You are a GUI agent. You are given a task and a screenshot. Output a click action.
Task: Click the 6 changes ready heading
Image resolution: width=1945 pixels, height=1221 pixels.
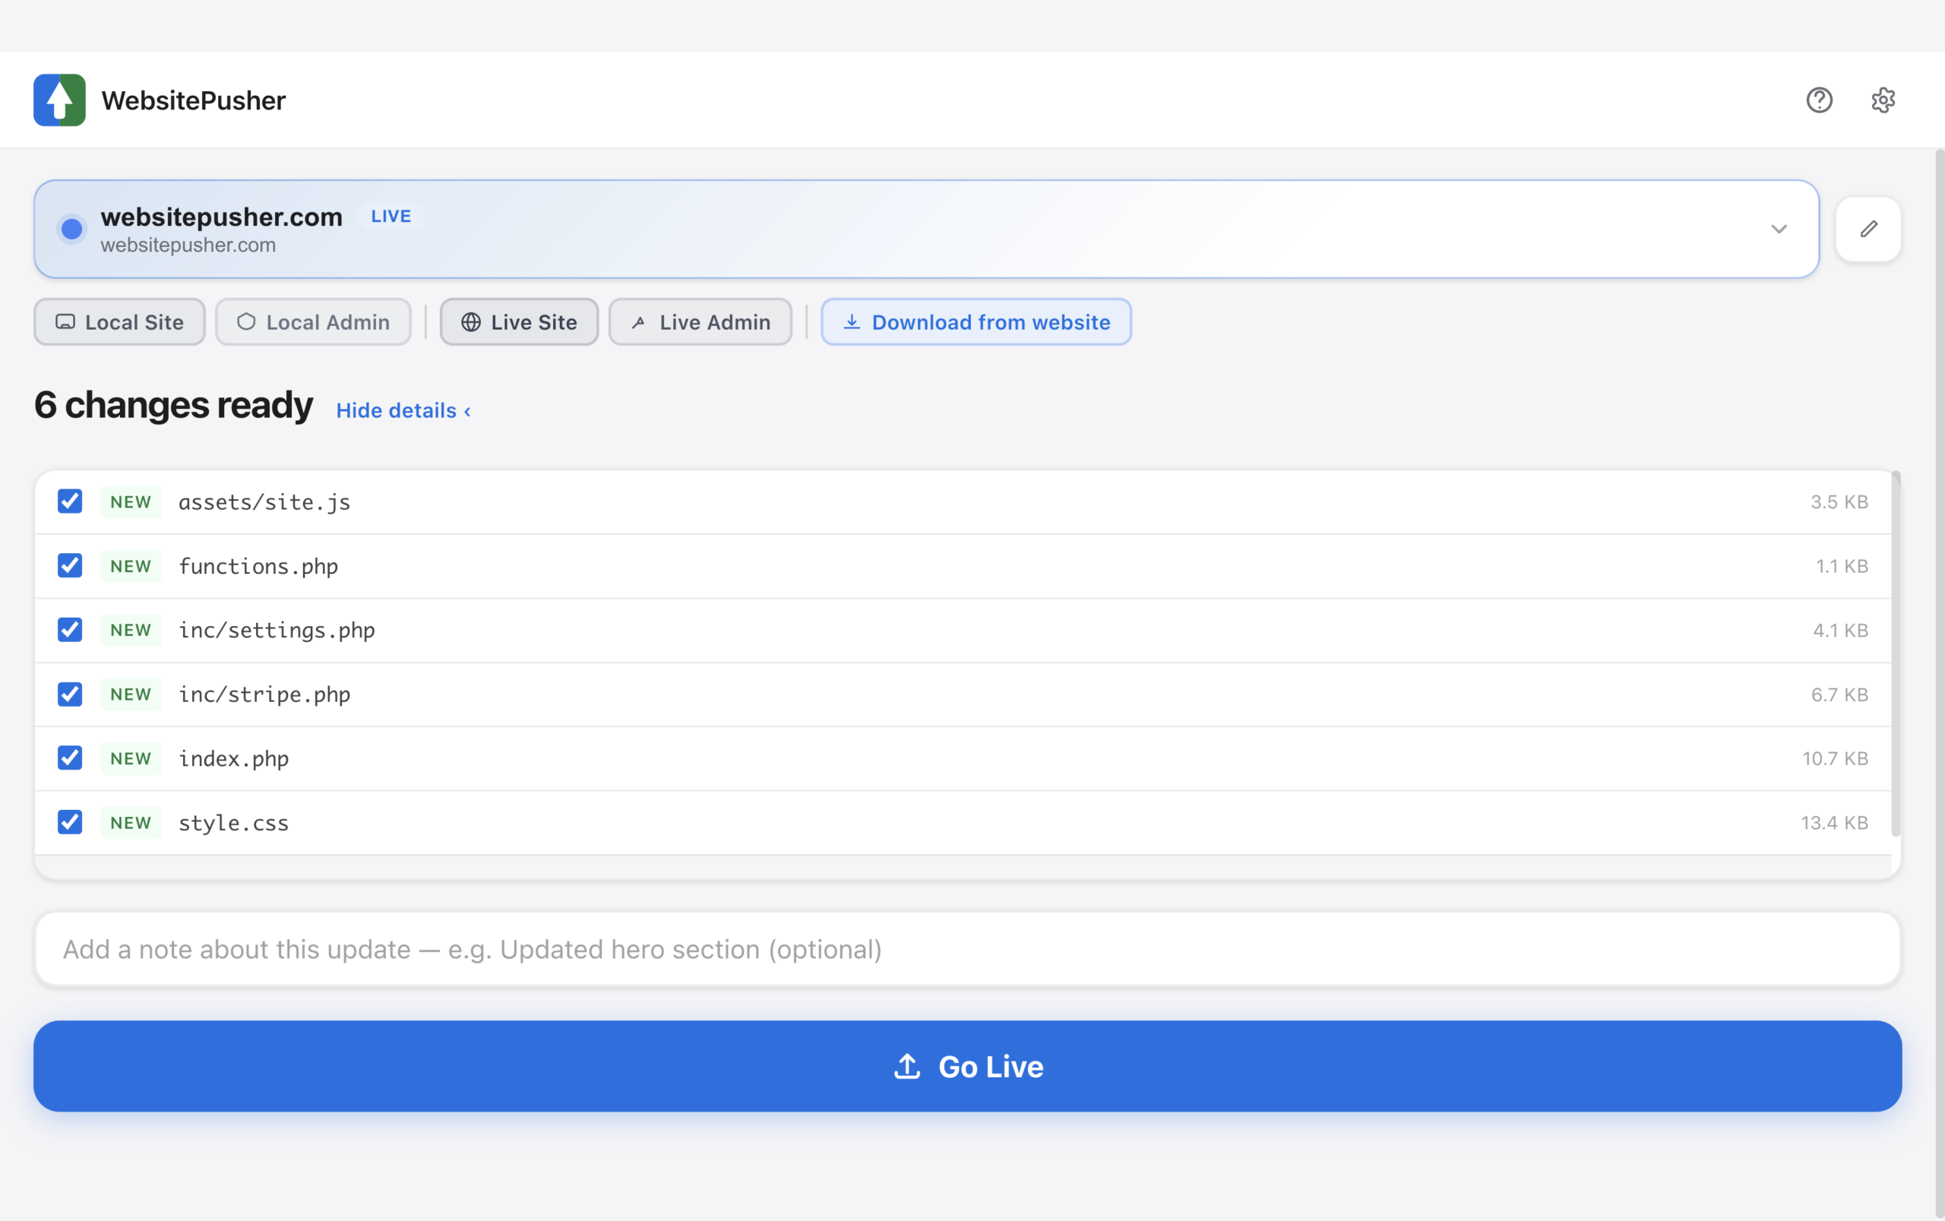(x=173, y=406)
